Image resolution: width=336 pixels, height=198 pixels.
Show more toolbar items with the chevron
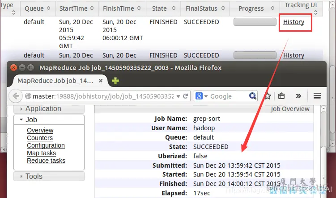[x=298, y=96]
